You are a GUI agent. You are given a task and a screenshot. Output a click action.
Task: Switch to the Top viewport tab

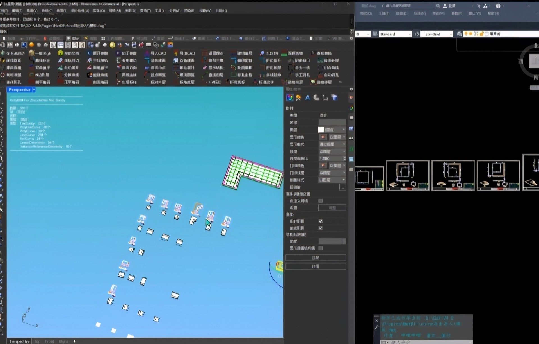[37, 341]
